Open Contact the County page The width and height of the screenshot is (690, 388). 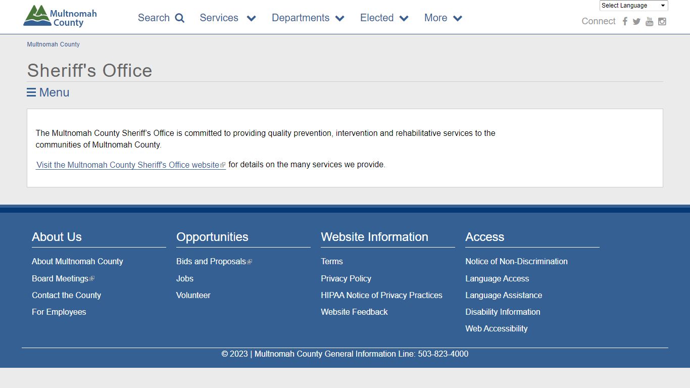tap(66, 295)
